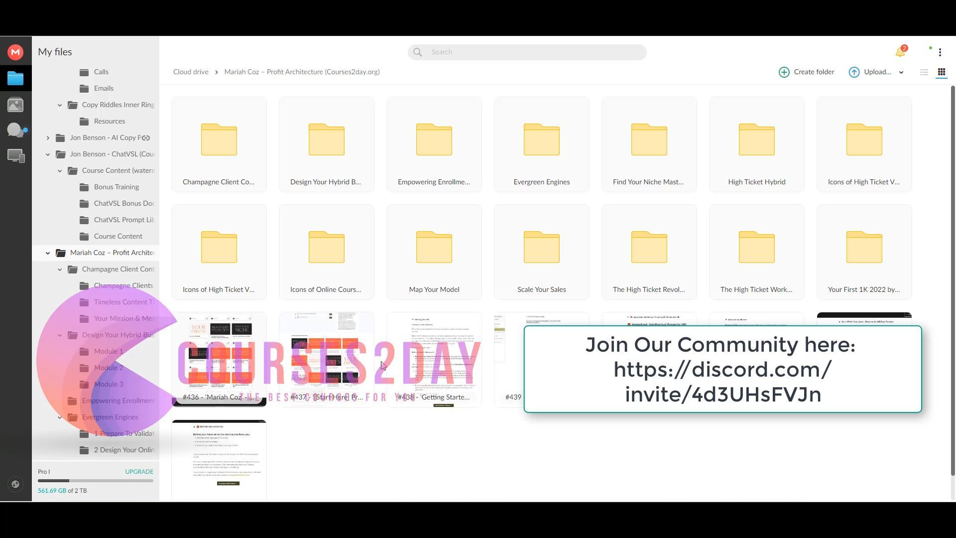Image resolution: width=956 pixels, height=538 pixels.
Task: Open The High Ticket Work... folder
Action: point(757,252)
